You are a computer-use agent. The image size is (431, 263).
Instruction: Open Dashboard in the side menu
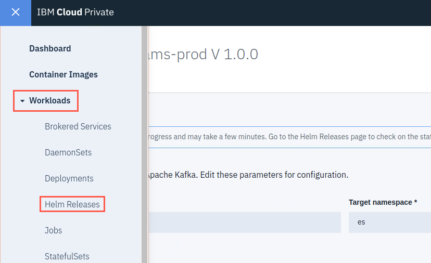50,48
